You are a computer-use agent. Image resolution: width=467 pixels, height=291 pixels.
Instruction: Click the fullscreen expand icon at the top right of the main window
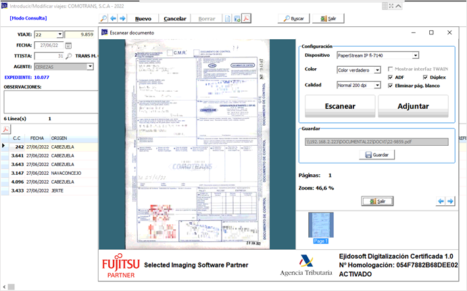(391, 6)
